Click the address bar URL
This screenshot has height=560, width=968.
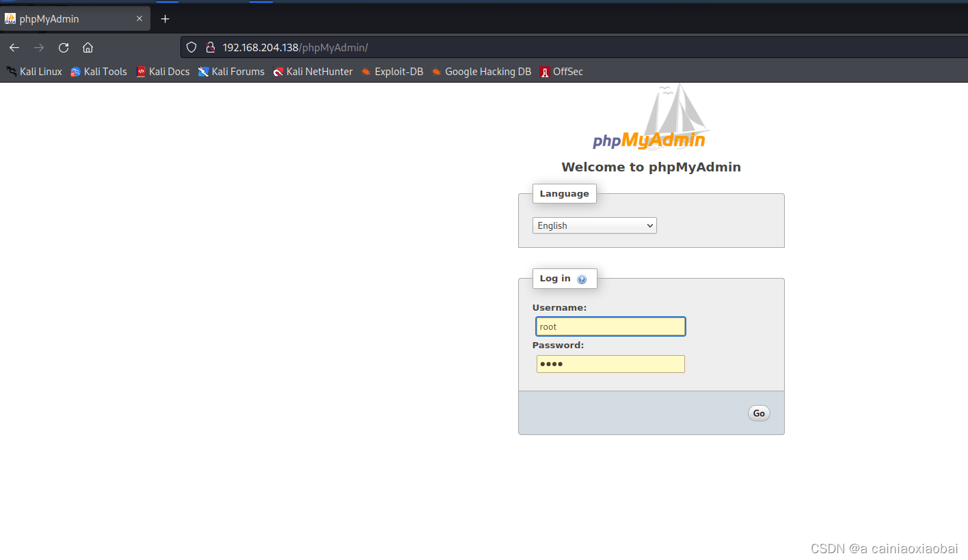[295, 48]
